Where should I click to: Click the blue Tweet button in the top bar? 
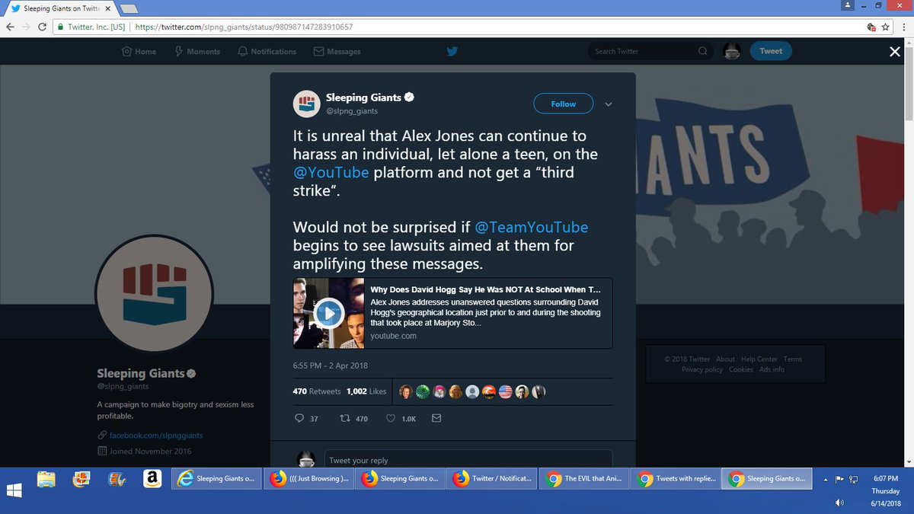click(771, 51)
